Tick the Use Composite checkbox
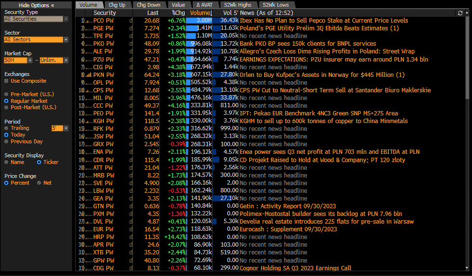The image size is (472, 276). [x=6, y=81]
